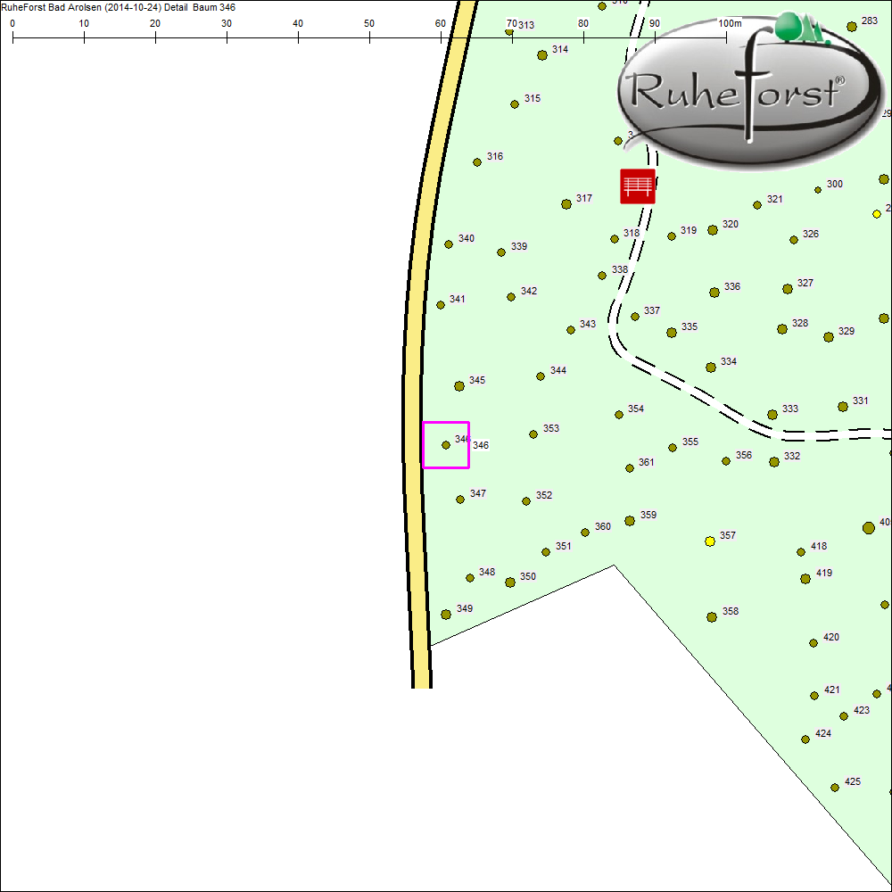Click the 50 mark on scale bar
The height and width of the screenshot is (892, 892).
pos(369,37)
